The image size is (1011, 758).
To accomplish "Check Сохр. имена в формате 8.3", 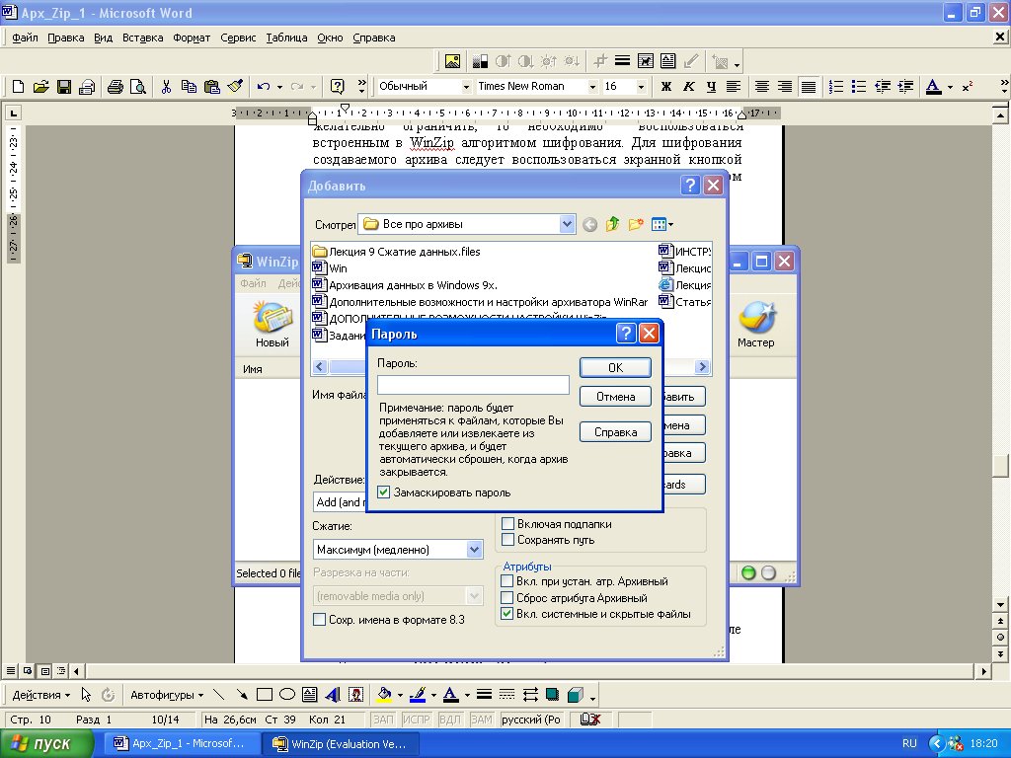I will coord(319,620).
